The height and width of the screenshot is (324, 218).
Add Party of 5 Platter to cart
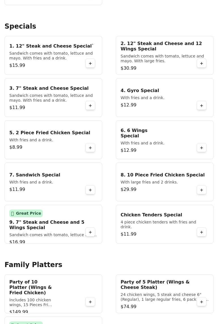(x=202, y=302)
